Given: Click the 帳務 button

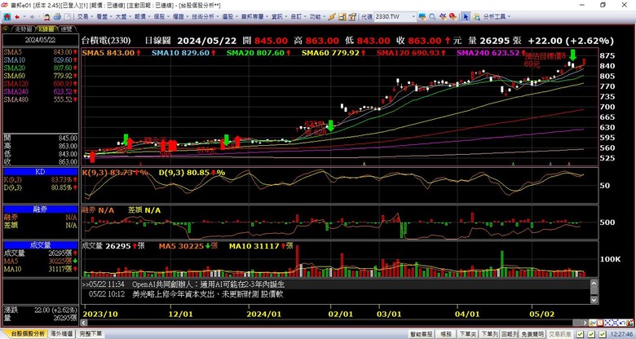Looking at the screenshot, I should point(446,334).
